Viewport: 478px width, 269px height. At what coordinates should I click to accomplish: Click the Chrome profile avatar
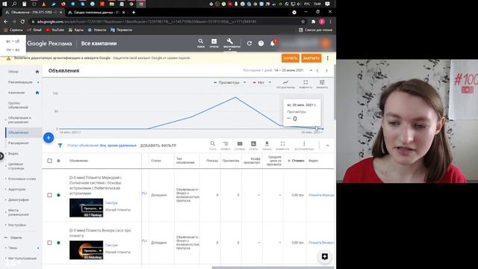322,22
